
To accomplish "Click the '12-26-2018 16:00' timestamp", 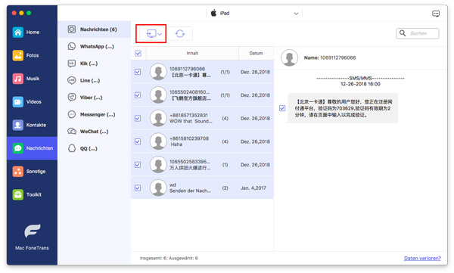I will 360,84.
